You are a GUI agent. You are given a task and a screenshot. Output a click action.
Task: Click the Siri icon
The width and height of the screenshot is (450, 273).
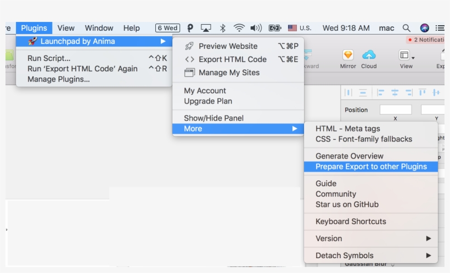click(424, 28)
